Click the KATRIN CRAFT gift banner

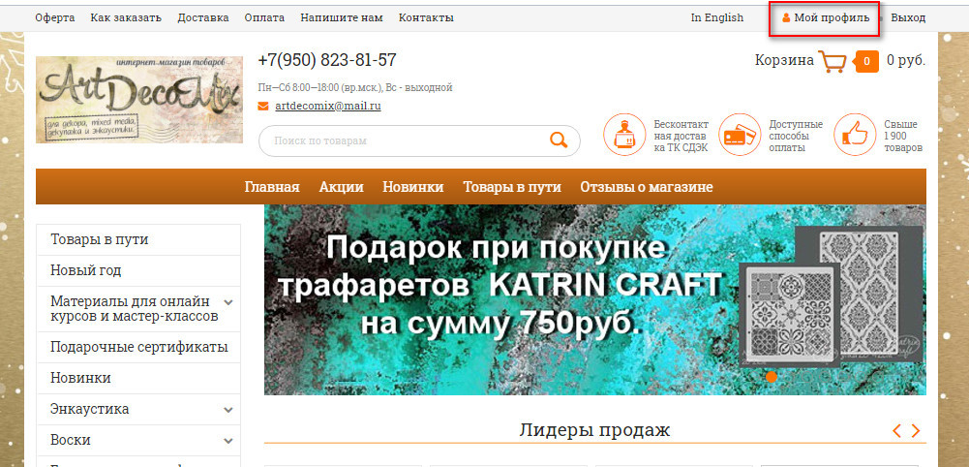click(x=594, y=300)
